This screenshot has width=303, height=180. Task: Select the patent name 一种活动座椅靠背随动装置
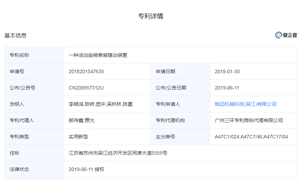coord(98,55)
